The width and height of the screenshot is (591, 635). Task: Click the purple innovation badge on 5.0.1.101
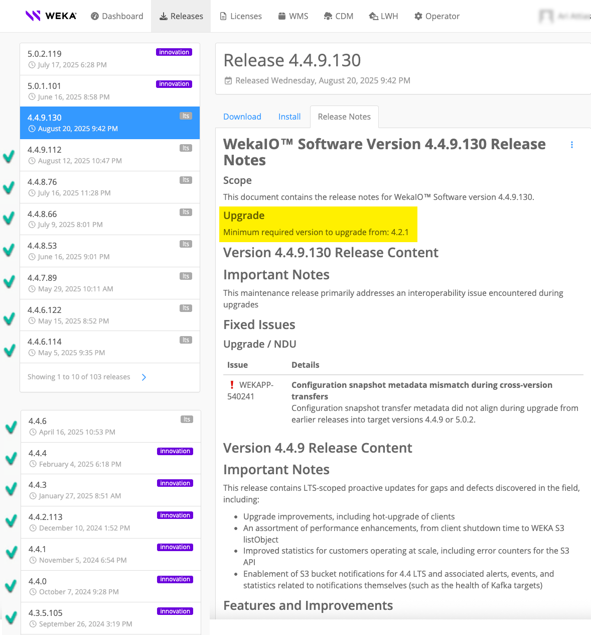click(x=174, y=84)
